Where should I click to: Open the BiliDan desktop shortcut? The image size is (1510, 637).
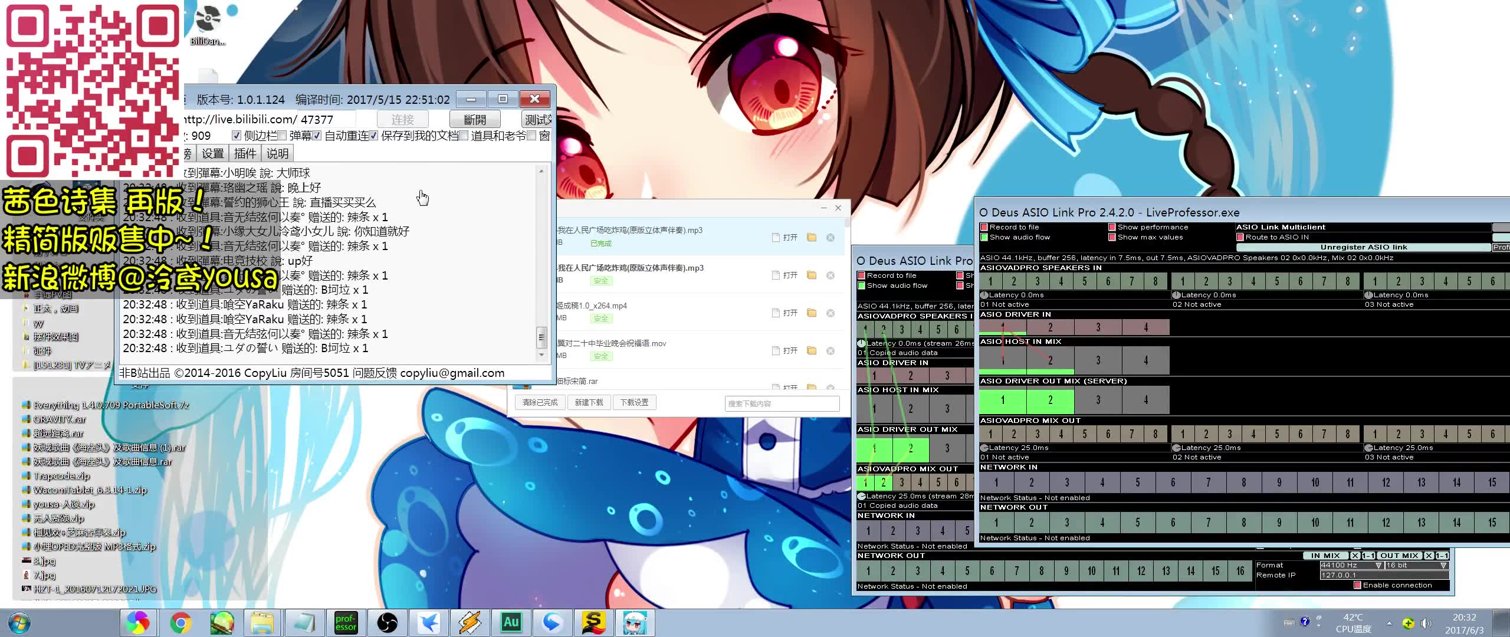(x=208, y=25)
